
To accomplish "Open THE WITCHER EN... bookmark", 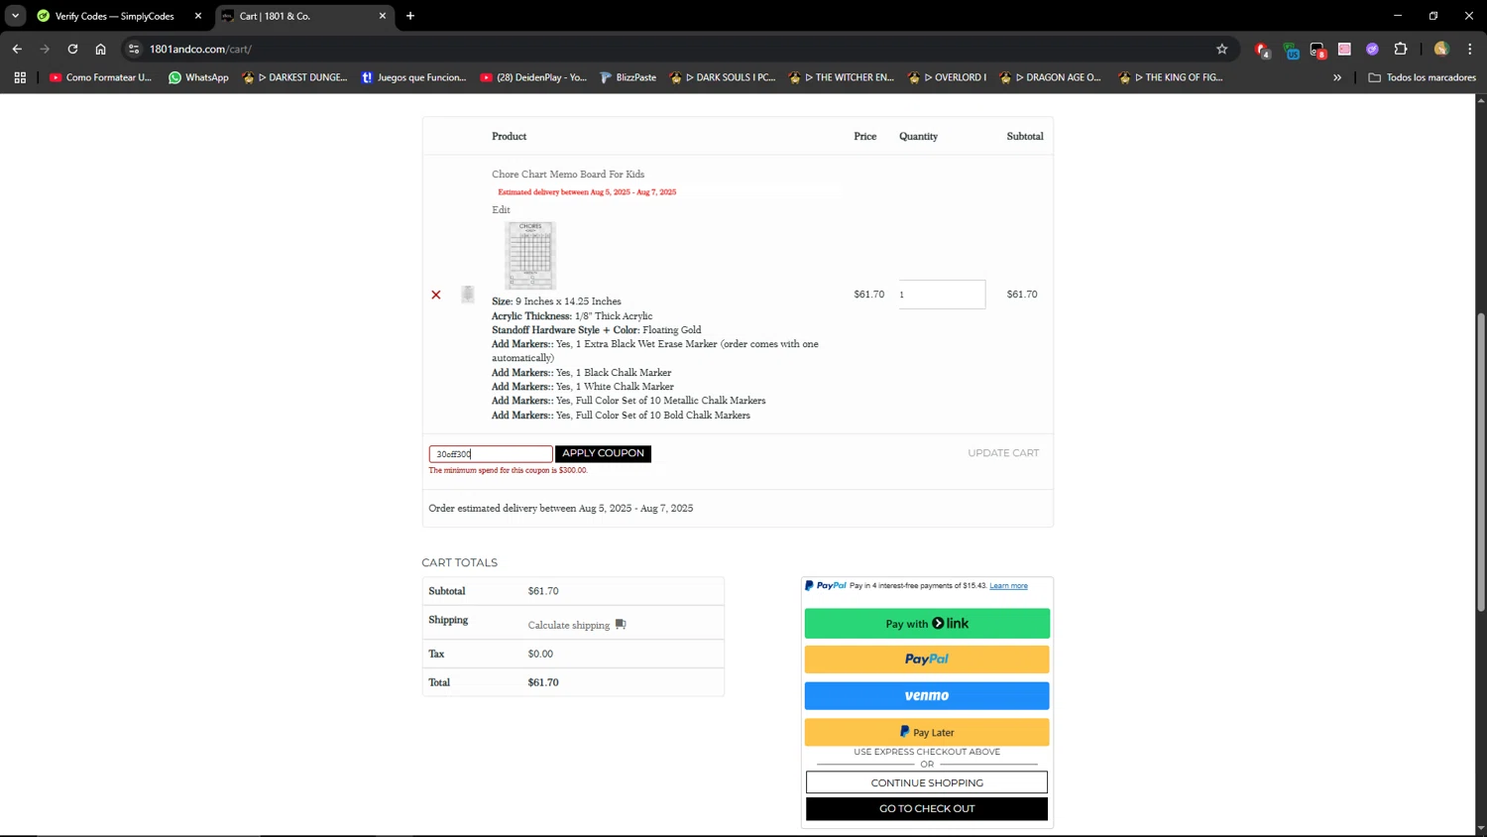I will 842,77.
